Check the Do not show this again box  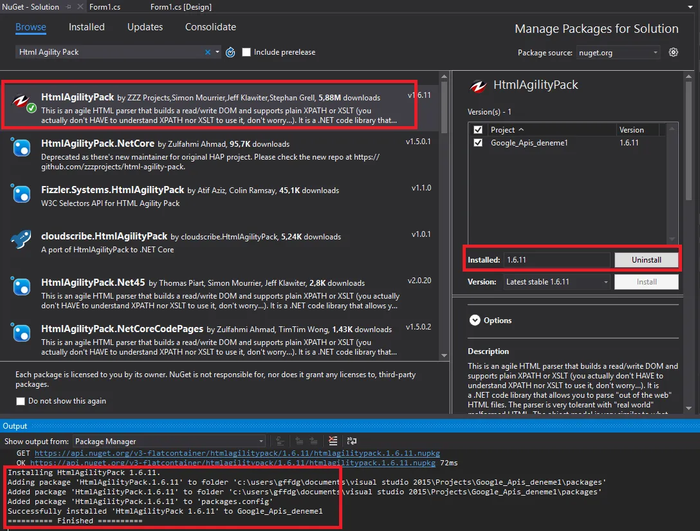20,401
